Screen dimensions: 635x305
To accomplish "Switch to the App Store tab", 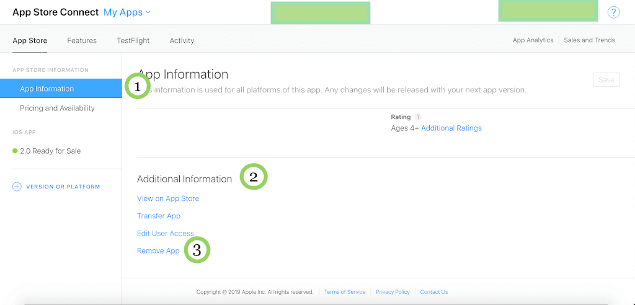I will point(30,40).
